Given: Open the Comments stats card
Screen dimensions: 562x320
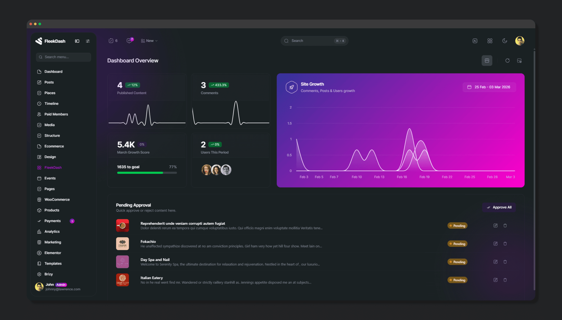Looking at the screenshot, I should click(231, 101).
